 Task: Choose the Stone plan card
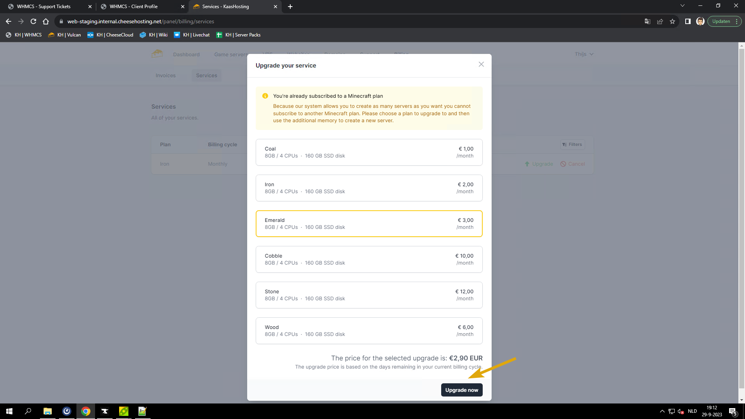369,295
